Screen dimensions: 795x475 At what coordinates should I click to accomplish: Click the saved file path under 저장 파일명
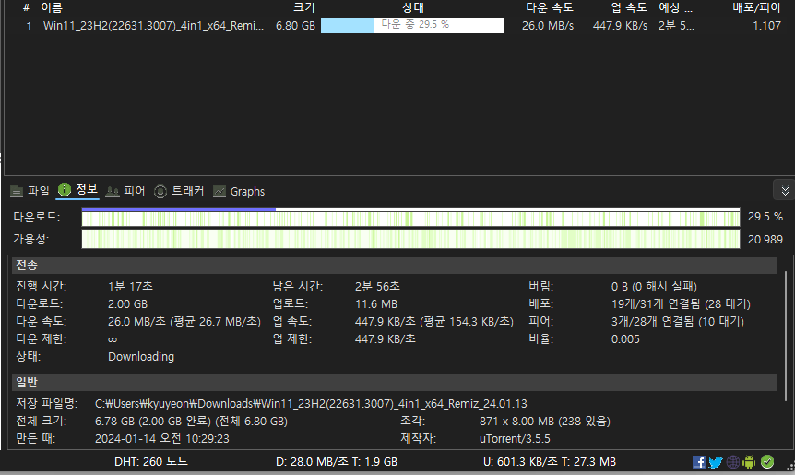point(311,404)
